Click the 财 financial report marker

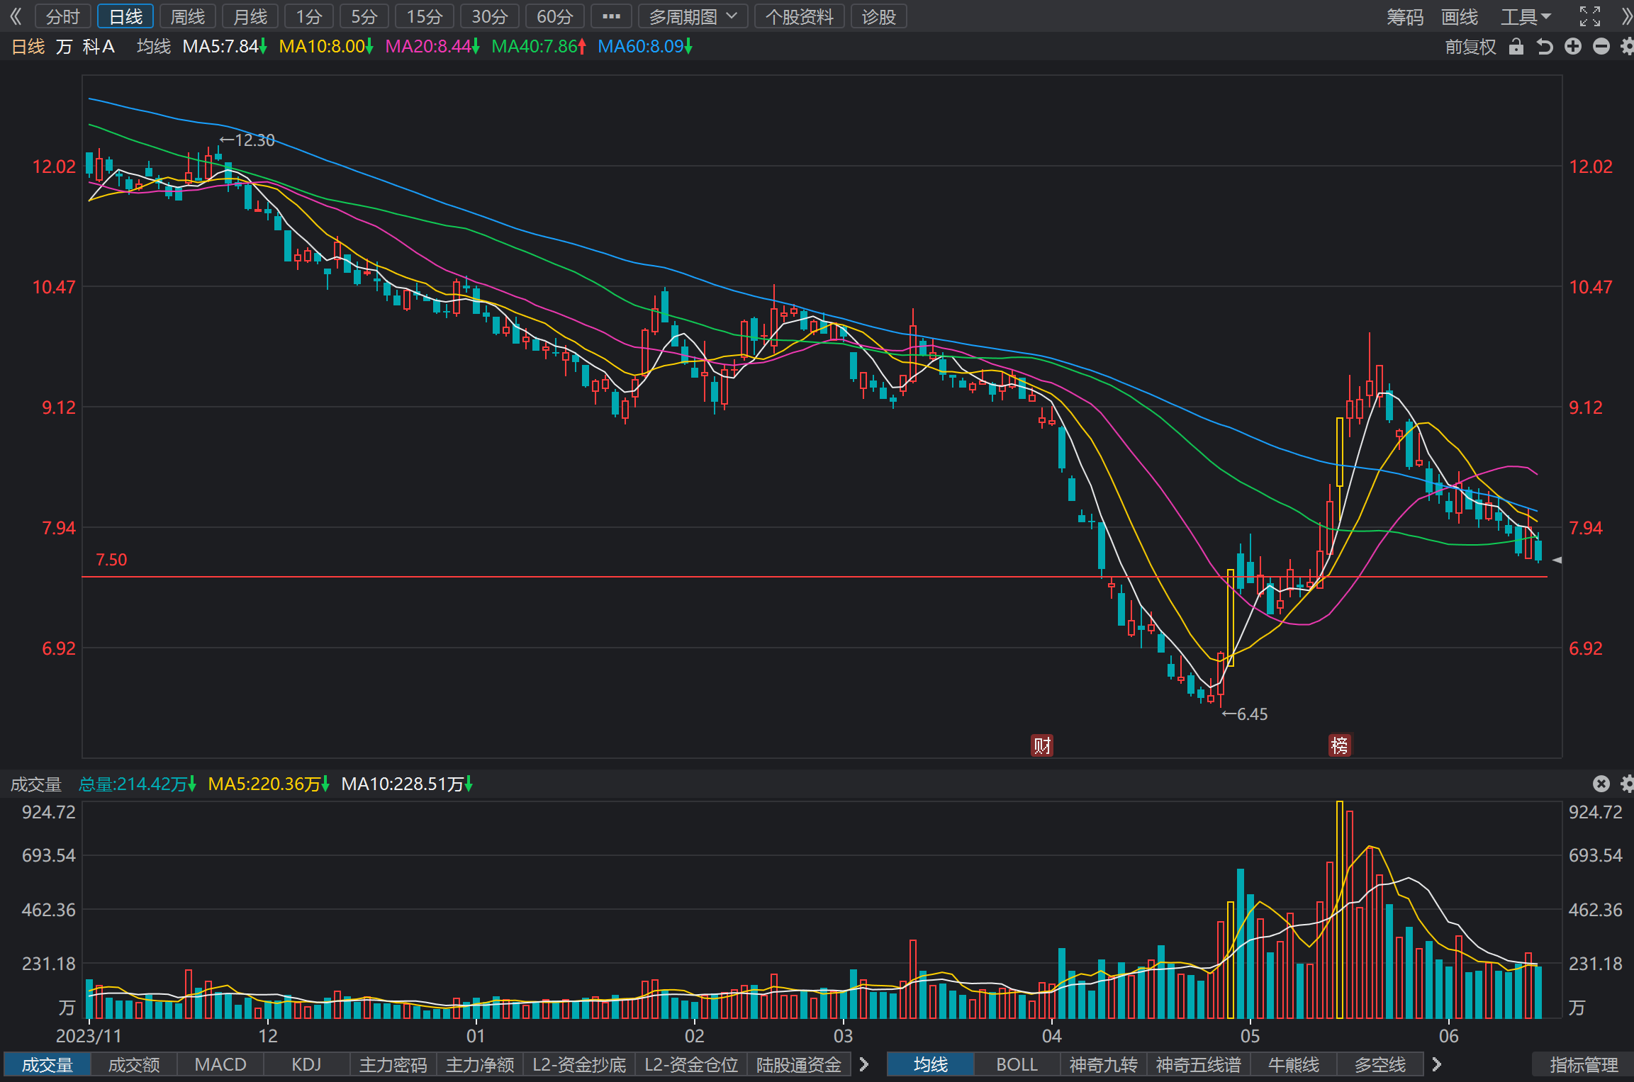click(x=1041, y=745)
